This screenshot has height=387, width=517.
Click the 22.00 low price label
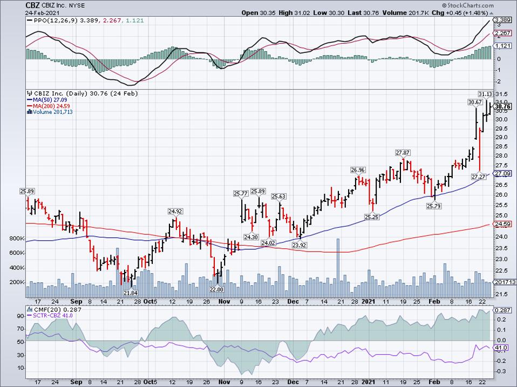[x=216, y=289]
